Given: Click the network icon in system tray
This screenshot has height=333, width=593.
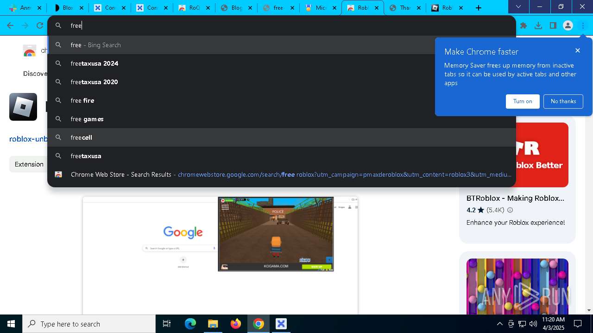Looking at the screenshot, I should (x=522, y=324).
